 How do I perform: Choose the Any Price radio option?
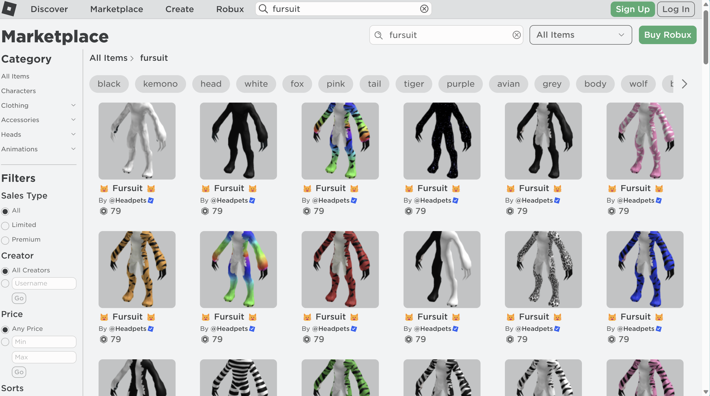click(x=5, y=329)
